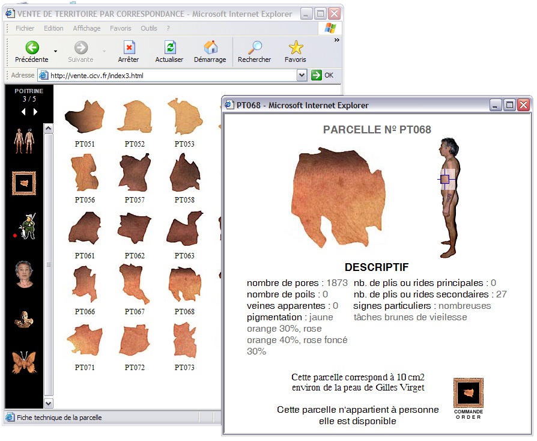
Task: Click the large PT068 skin image in popup
Action: coord(338,197)
